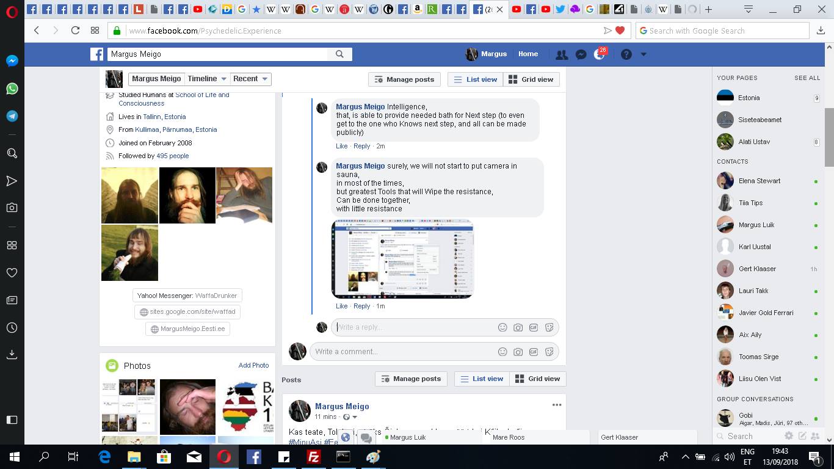Open the screenshot image in the comment
The image size is (834, 469).
(402, 260)
